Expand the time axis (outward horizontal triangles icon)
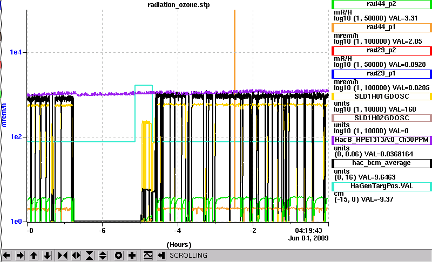The height and width of the screenshot is (262, 432). pos(76,256)
